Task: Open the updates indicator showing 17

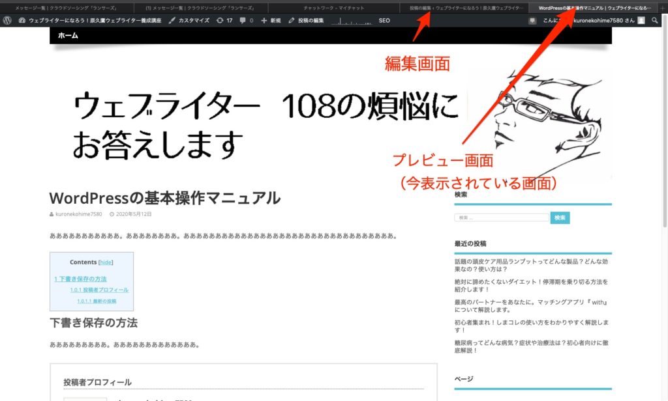Action: click(224, 20)
